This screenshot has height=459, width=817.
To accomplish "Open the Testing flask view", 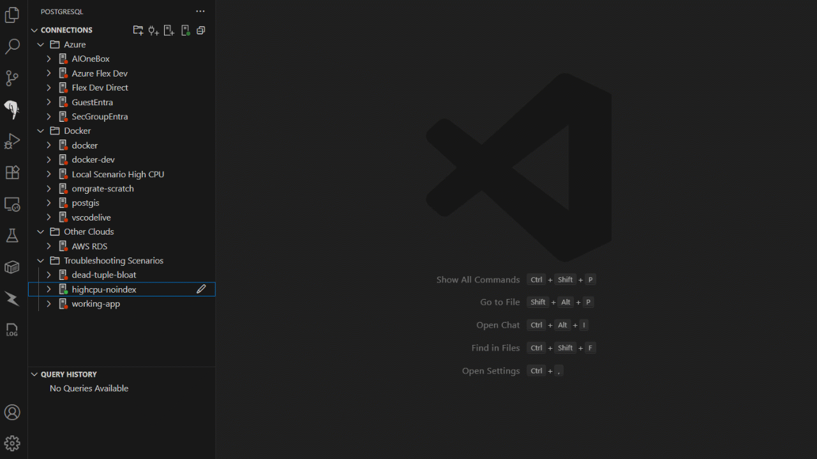I will point(12,236).
